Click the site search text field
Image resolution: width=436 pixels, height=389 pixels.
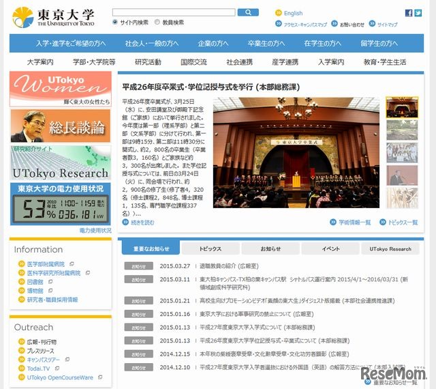pos(174,12)
